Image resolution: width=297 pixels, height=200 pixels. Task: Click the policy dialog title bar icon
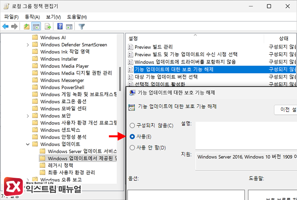[132, 93]
